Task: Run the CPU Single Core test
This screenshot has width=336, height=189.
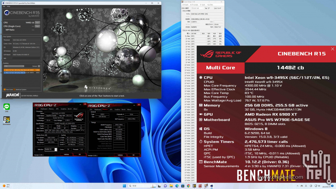Action: pyautogui.click(x=37, y=26)
